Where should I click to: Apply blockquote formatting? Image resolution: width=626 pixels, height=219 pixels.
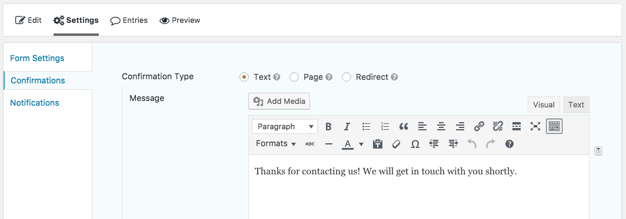[x=404, y=127]
